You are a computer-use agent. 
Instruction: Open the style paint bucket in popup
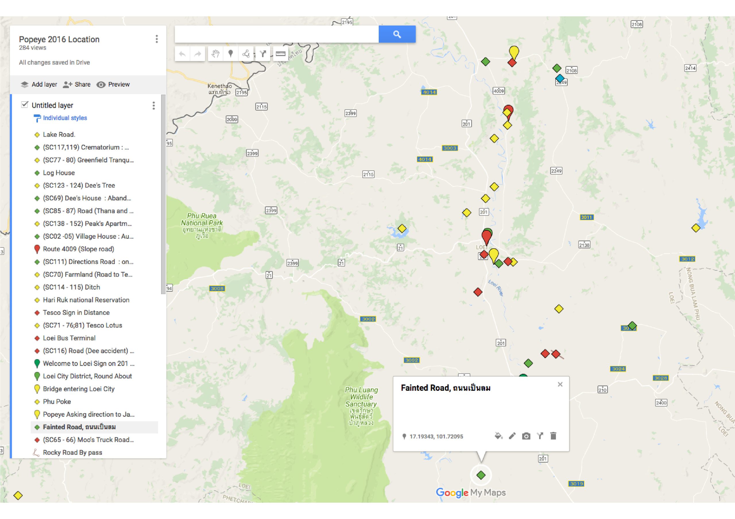pos(498,436)
